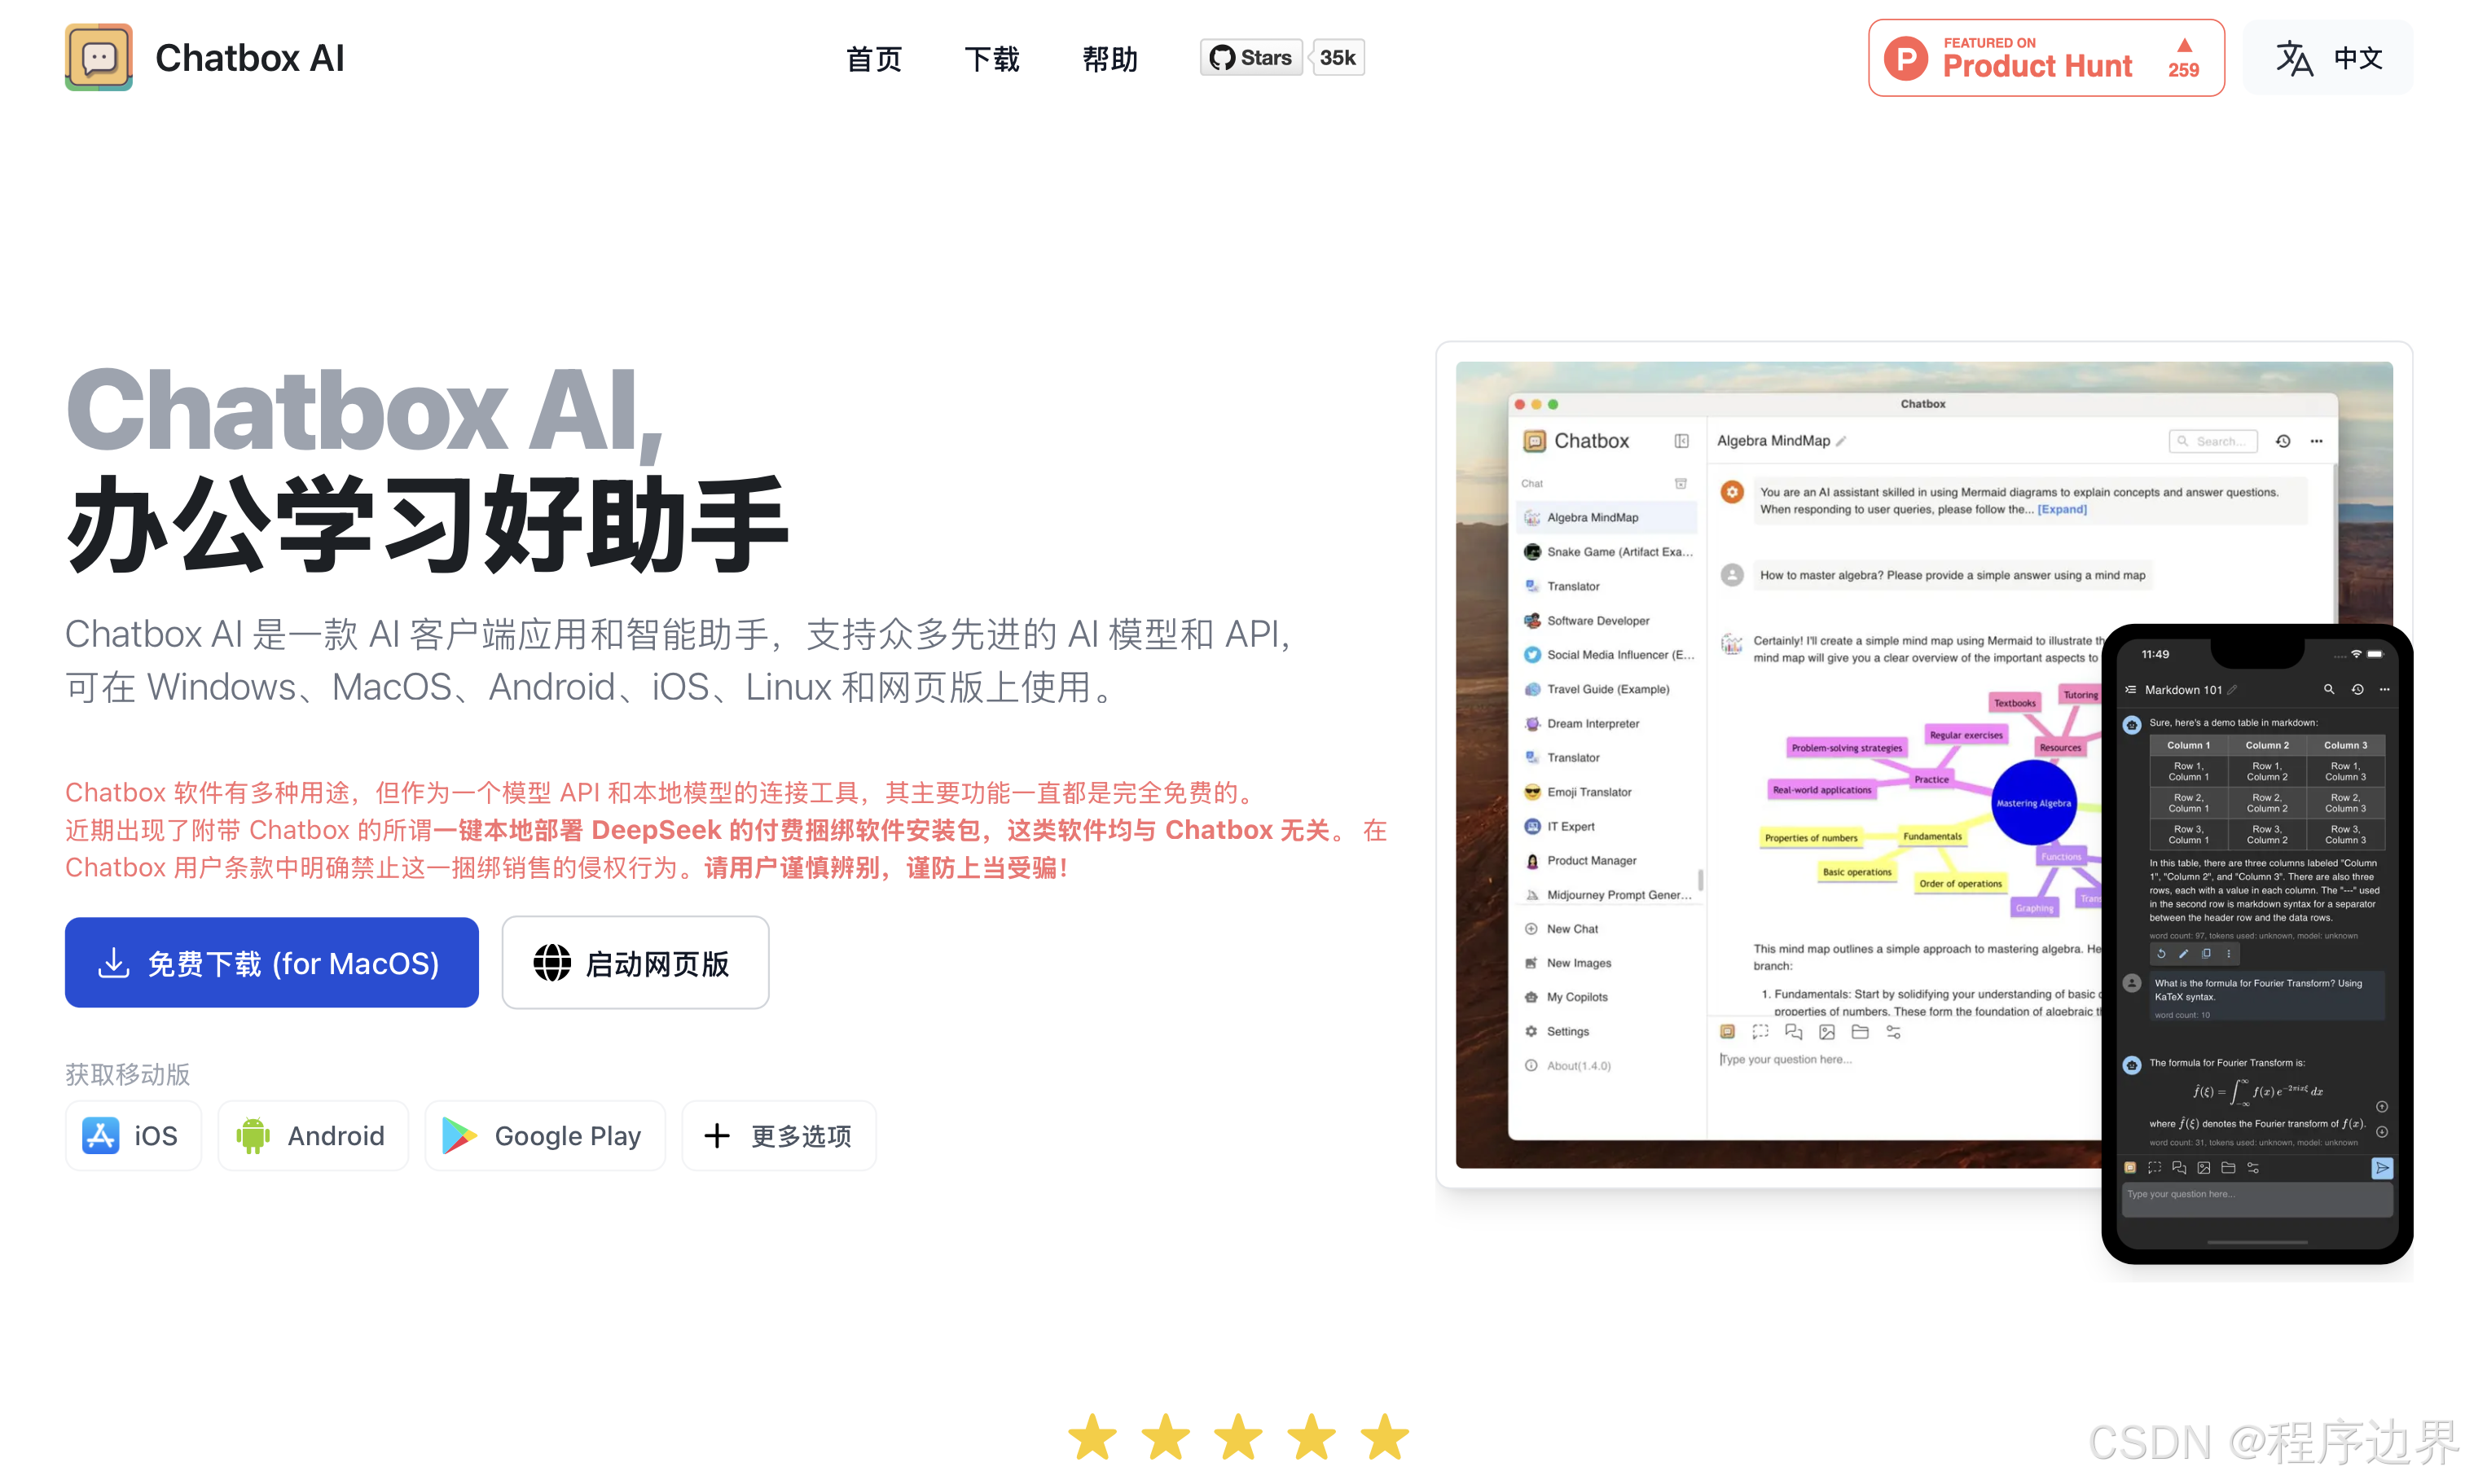This screenshot has width=2465, height=1484.
Task: Click the history clock icon in screenshot header
Action: point(2283,441)
